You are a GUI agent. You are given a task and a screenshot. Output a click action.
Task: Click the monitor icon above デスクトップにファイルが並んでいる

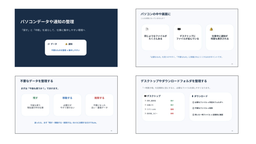(179, 29)
